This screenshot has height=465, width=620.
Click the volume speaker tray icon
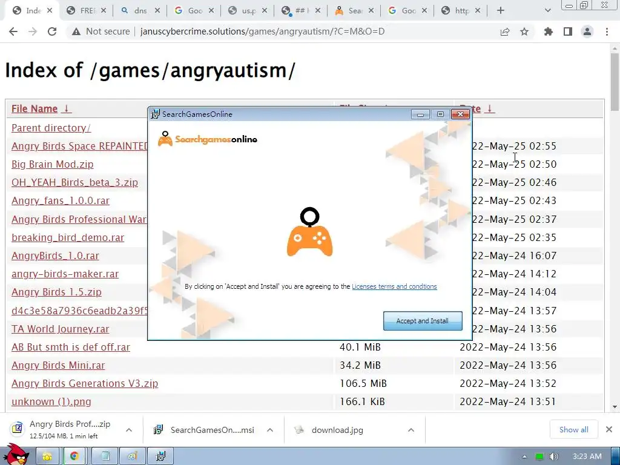(x=553, y=457)
